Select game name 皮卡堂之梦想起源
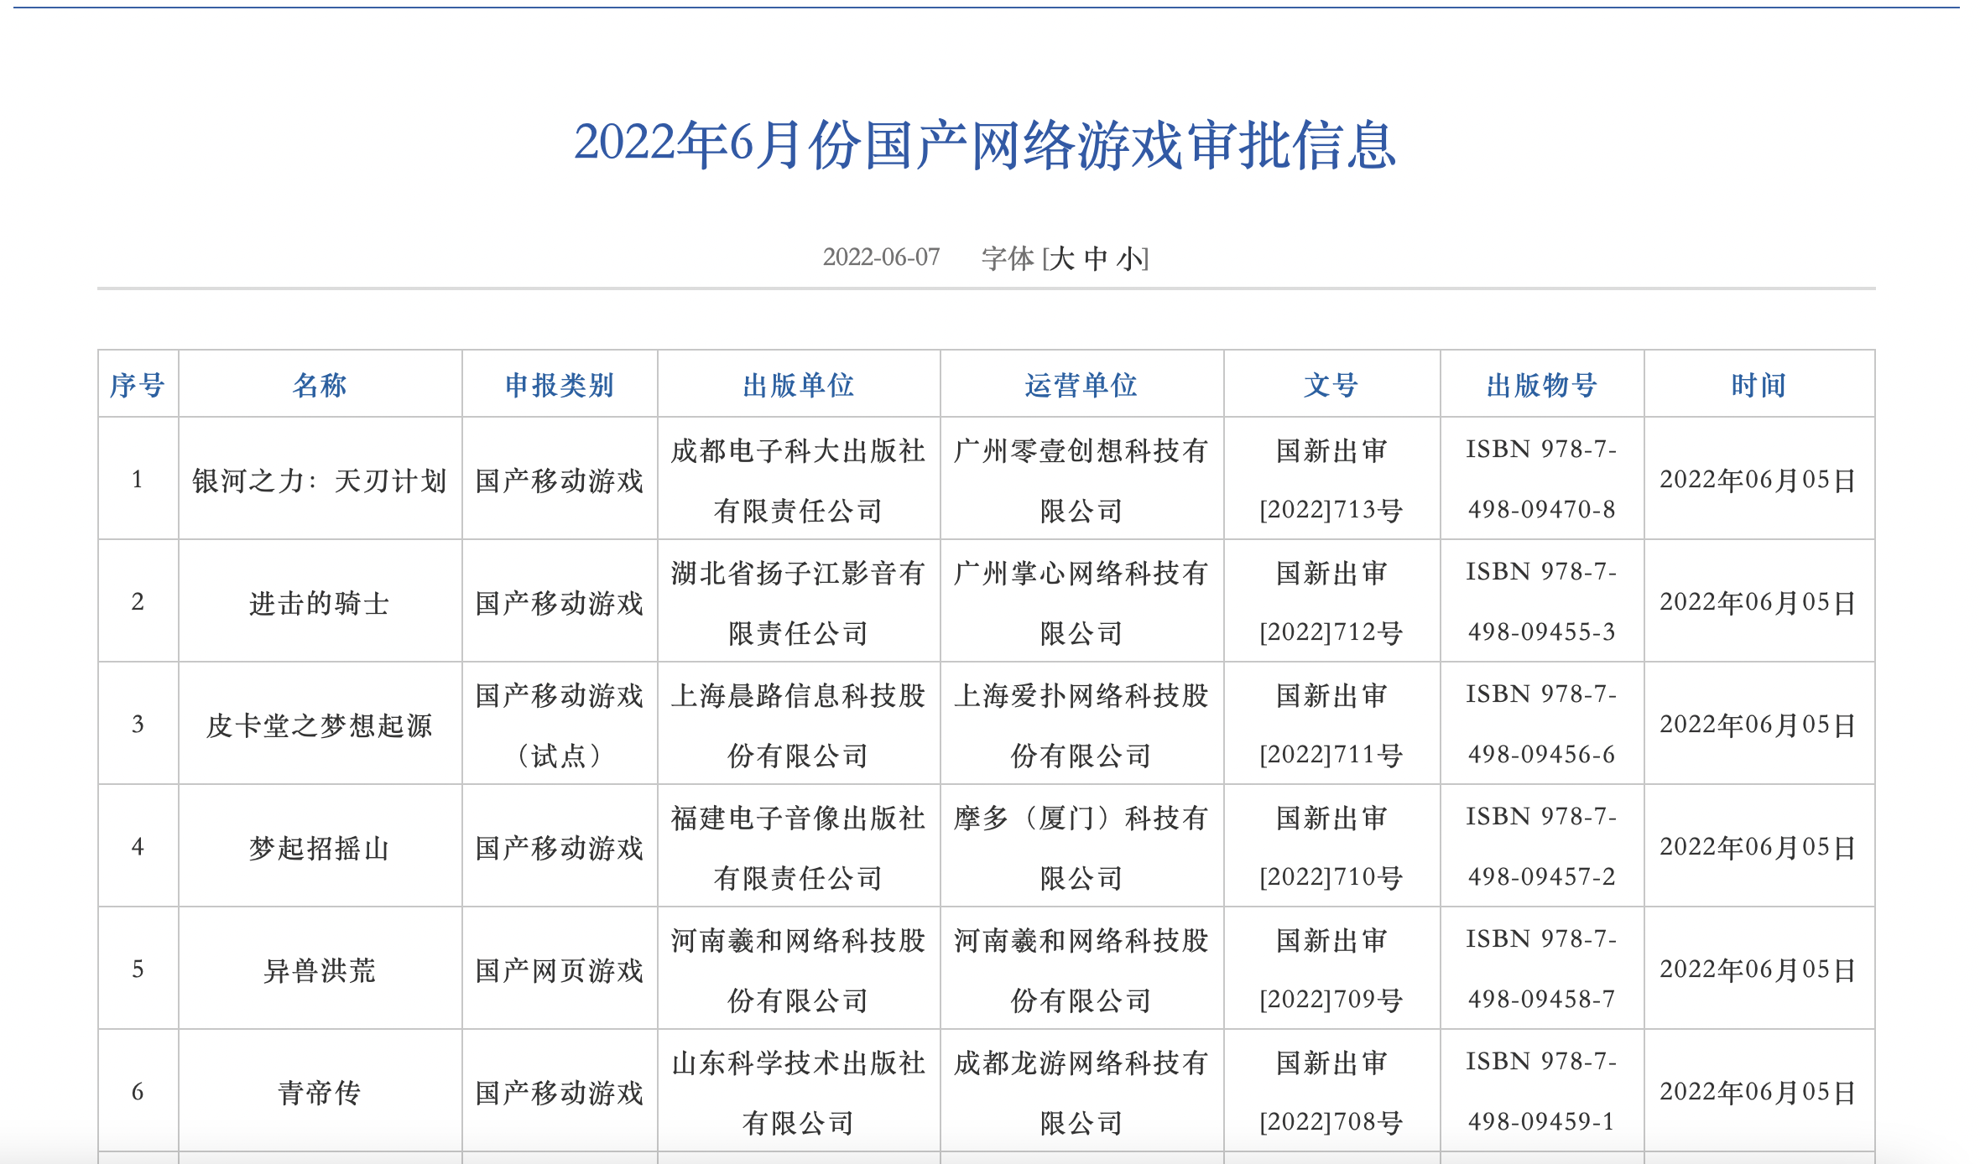The image size is (1980, 1164). click(x=320, y=725)
